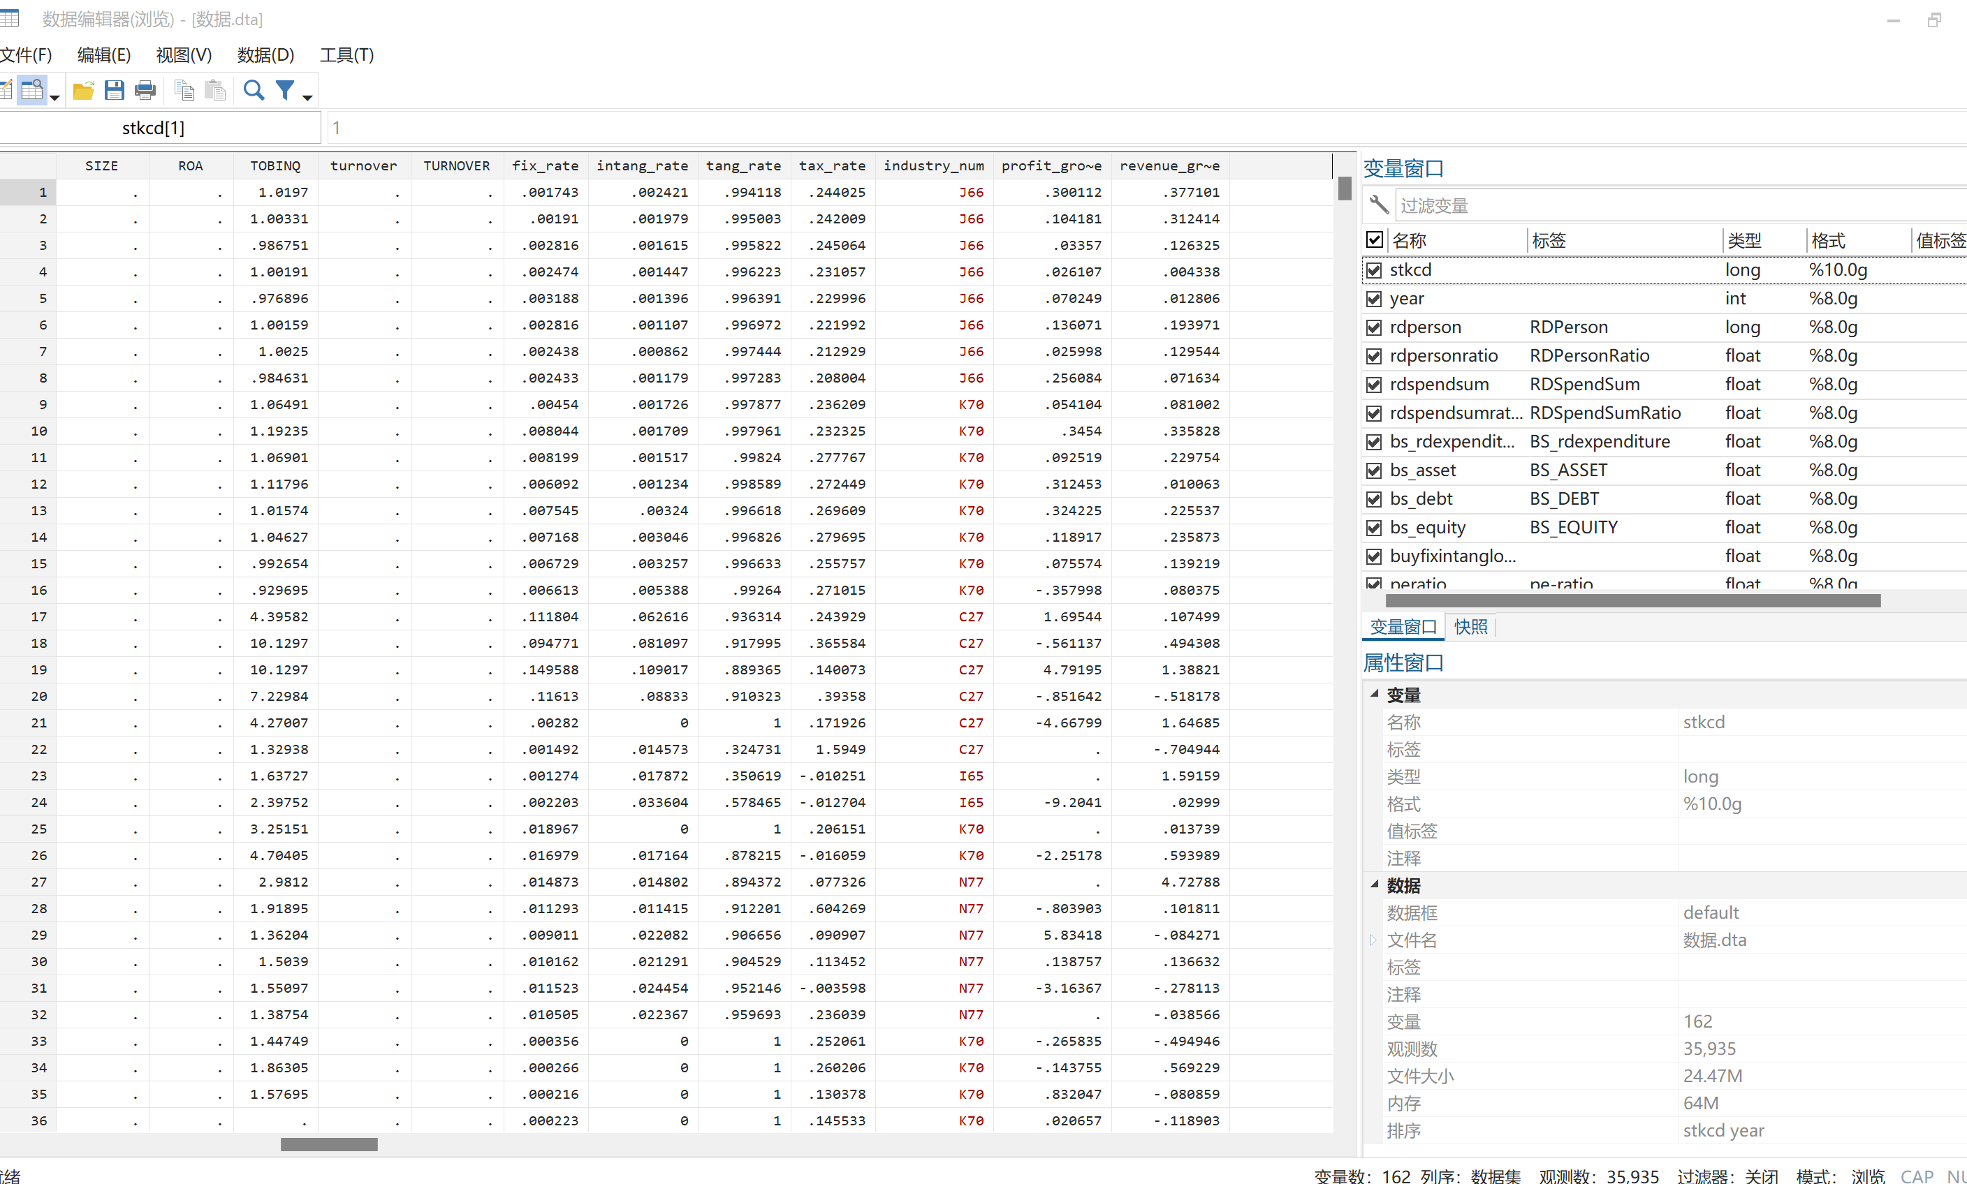Click the TOBINQ column header
The height and width of the screenshot is (1184, 1967).
275,166
